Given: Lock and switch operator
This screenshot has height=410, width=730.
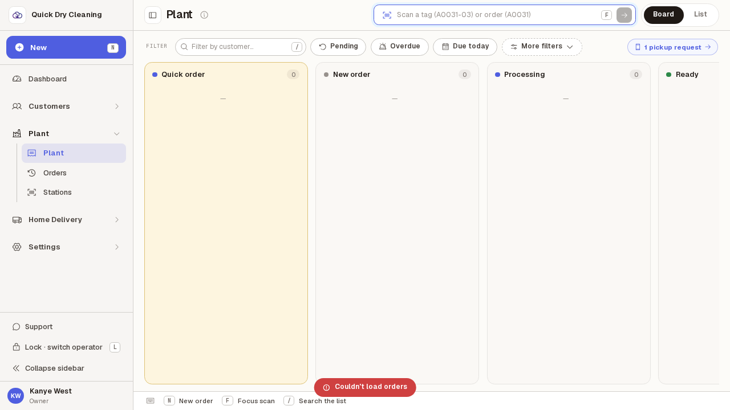Looking at the screenshot, I should pos(66,347).
